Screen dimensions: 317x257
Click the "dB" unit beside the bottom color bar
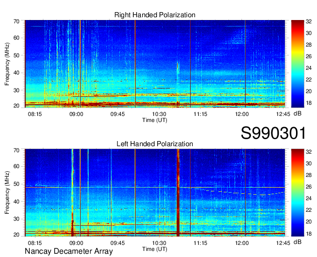[x=297, y=242]
